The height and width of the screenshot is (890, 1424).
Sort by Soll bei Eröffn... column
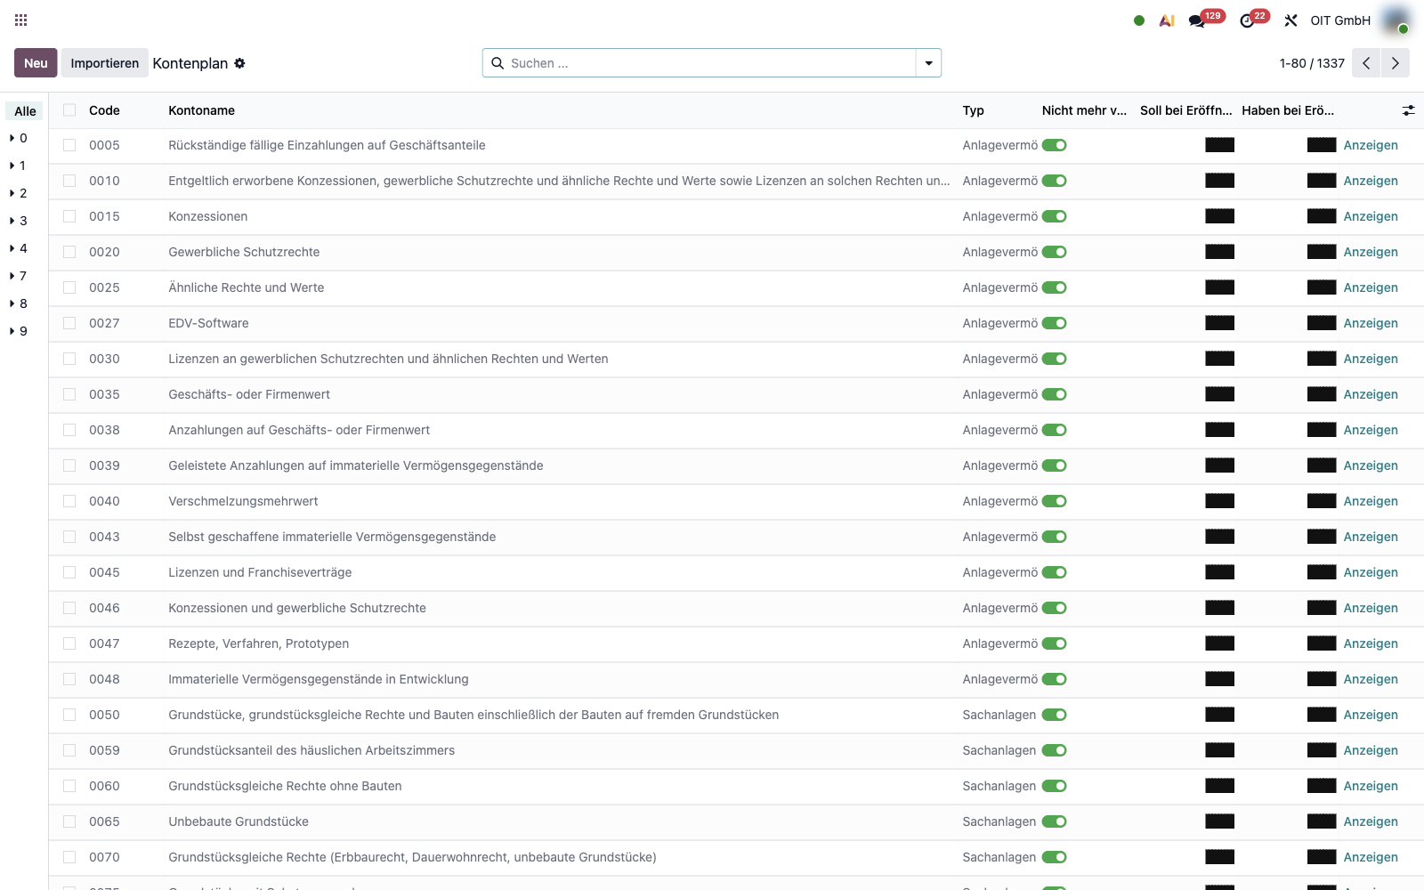(1185, 110)
